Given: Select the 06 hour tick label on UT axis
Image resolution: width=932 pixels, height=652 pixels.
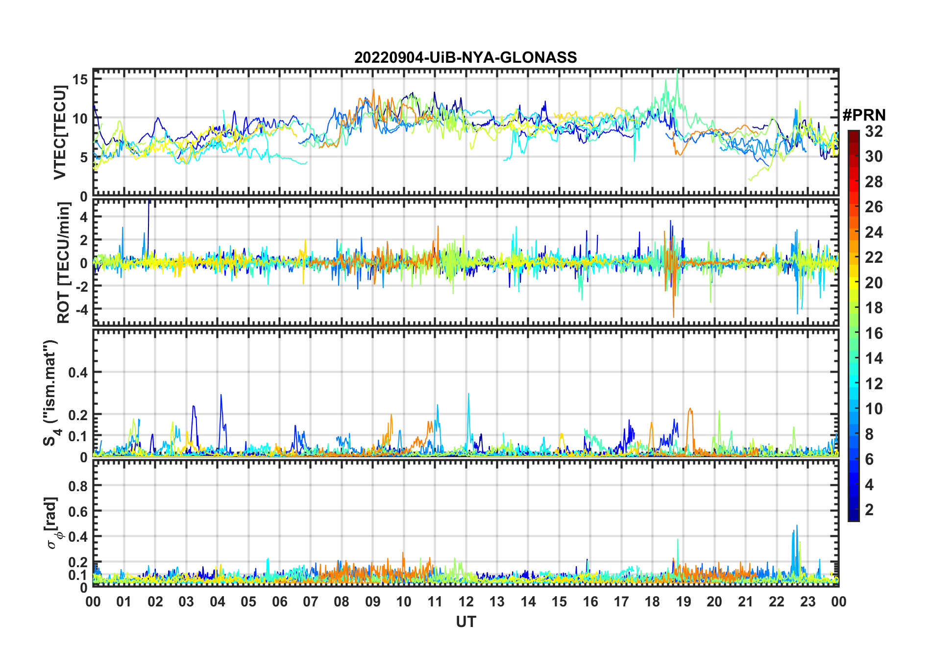Looking at the screenshot, I should [x=279, y=602].
